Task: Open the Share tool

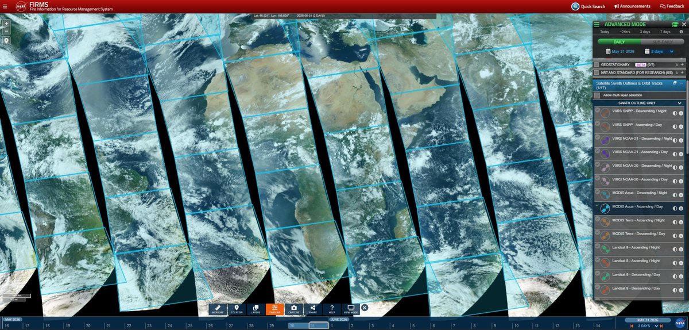Action: [x=312, y=309]
